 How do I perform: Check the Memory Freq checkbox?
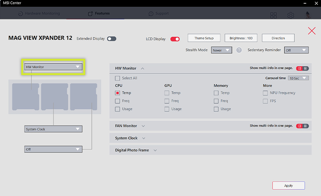pyautogui.click(x=216, y=101)
